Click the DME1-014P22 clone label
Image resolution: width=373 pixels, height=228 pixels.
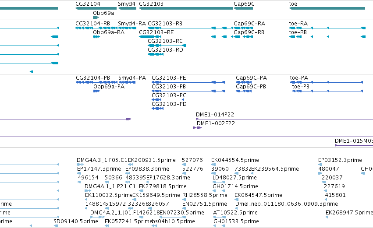tap(215, 115)
